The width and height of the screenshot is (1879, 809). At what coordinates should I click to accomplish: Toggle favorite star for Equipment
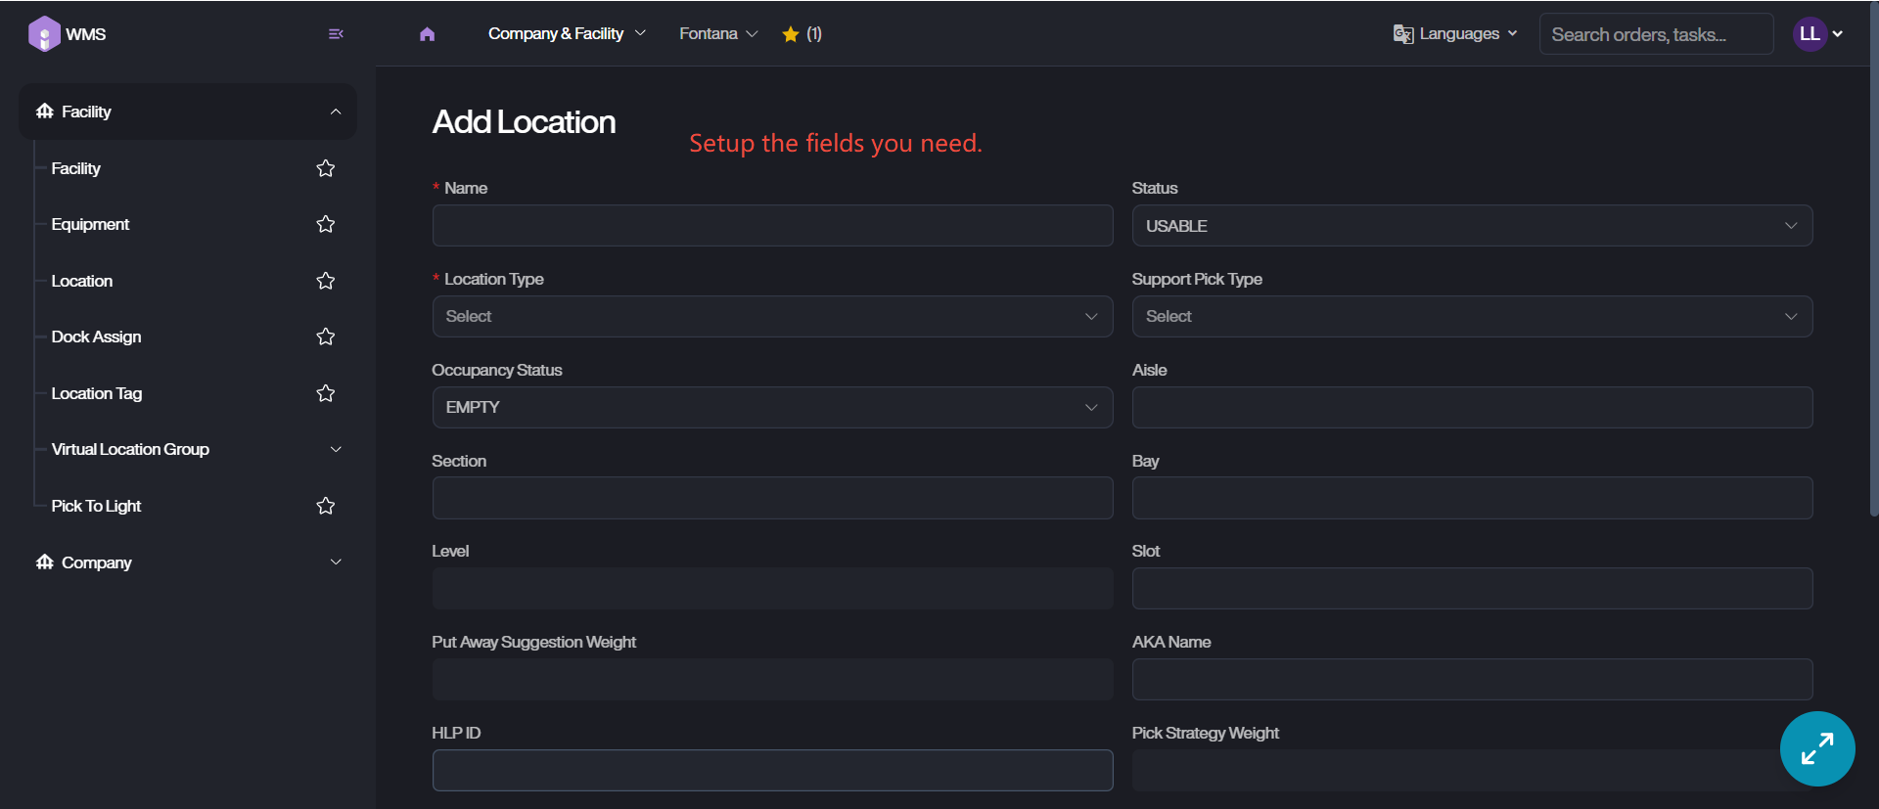pos(326,224)
